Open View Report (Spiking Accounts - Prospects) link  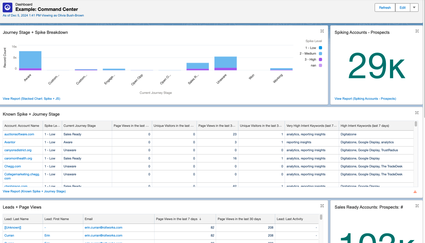pyautogui.click(x=365, y=99)
